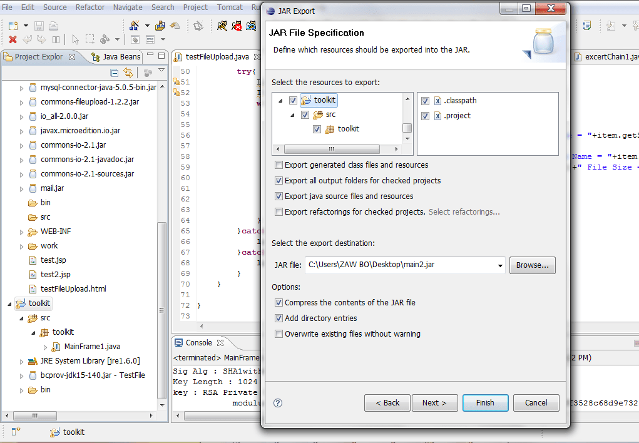The height and width of the screenshot is (443, 639).
Task: Click the Save icon in the toolbar
Action: (x=39, y=26)
